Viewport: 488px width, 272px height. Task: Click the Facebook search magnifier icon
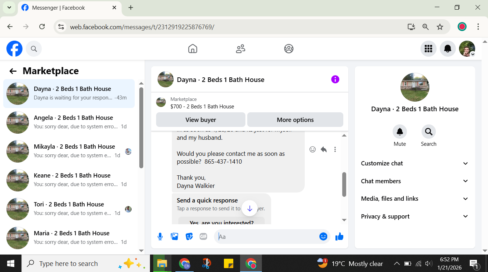click(34, 49)
